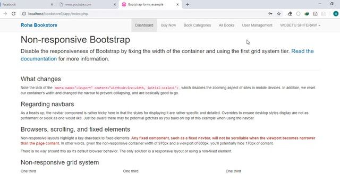
Task: View site information icon in address bar
Action: click(x=24, y=14)
